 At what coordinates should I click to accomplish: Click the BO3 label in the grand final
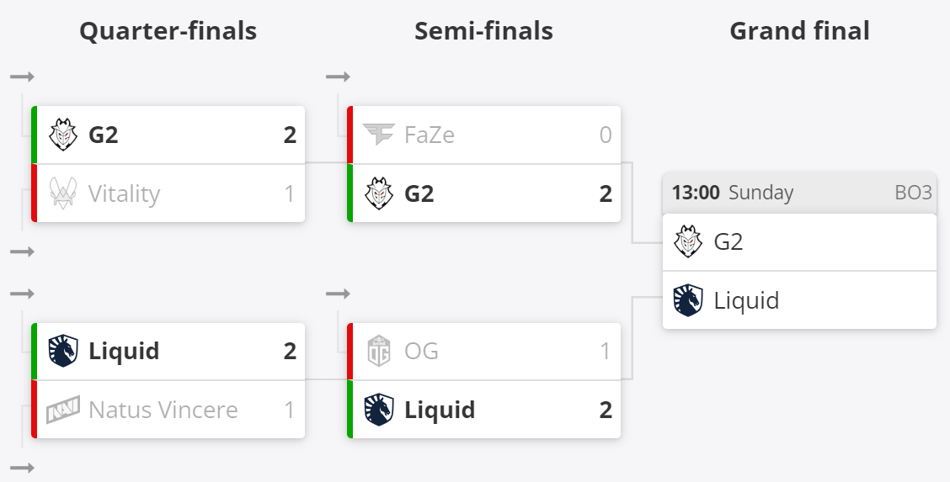(913, 193)
